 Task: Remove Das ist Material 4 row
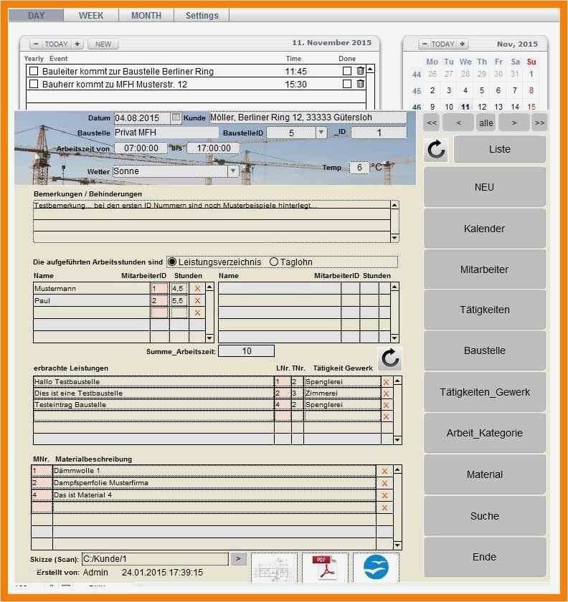pos(384,496)
